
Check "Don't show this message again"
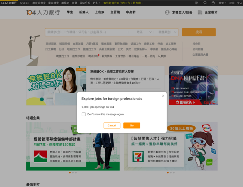pyautogui.click(x=84, y=114)
